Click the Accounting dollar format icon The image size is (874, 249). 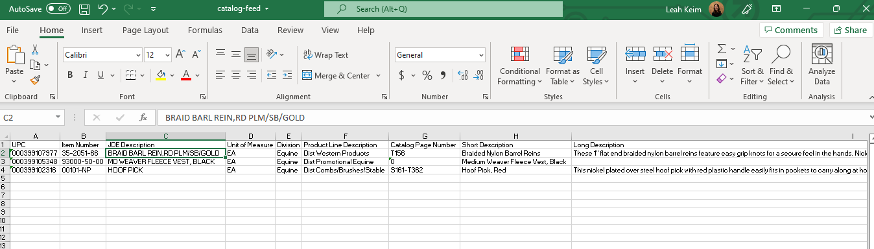click(401, 76)
